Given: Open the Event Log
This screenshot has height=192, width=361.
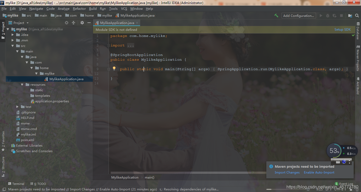Looking at the screenshot, I should click(x=344, y=184).
